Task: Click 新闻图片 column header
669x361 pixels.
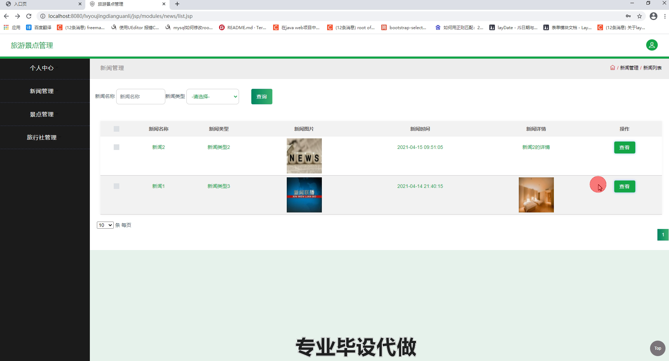Action: (304, 129)
